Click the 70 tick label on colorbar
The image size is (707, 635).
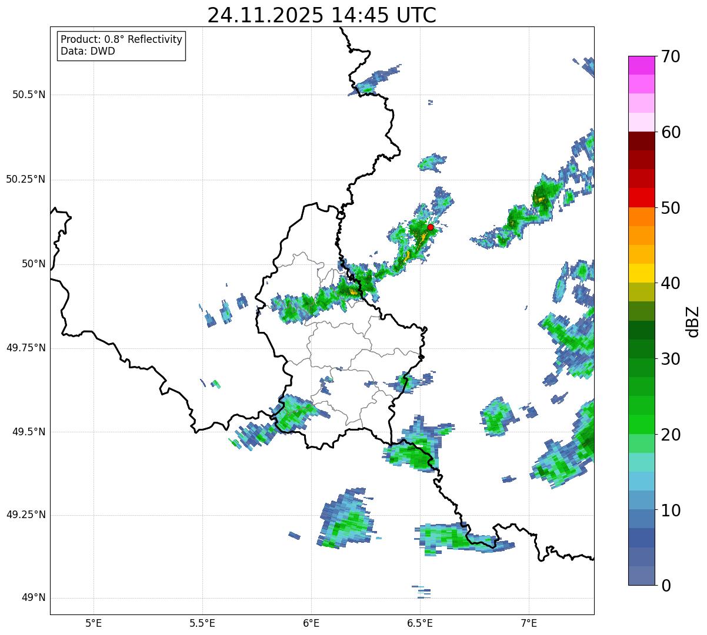[x=672, y=57]
